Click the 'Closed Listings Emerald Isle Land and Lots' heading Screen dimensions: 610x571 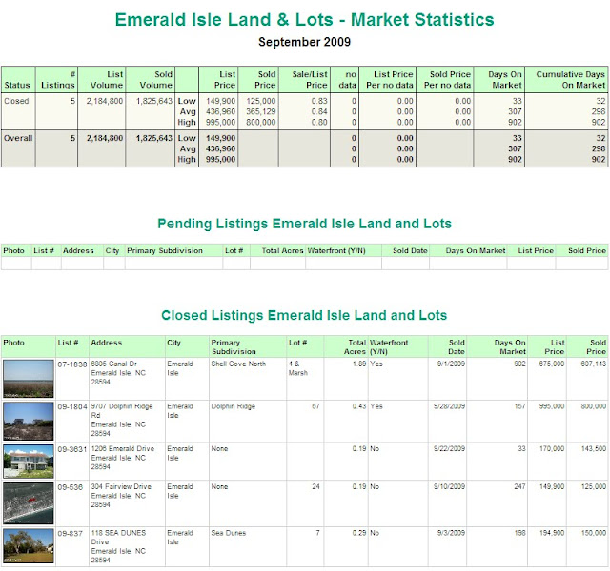coord(304,315)
